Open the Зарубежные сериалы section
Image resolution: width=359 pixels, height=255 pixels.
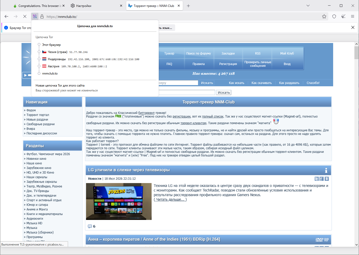pos(42,182)
